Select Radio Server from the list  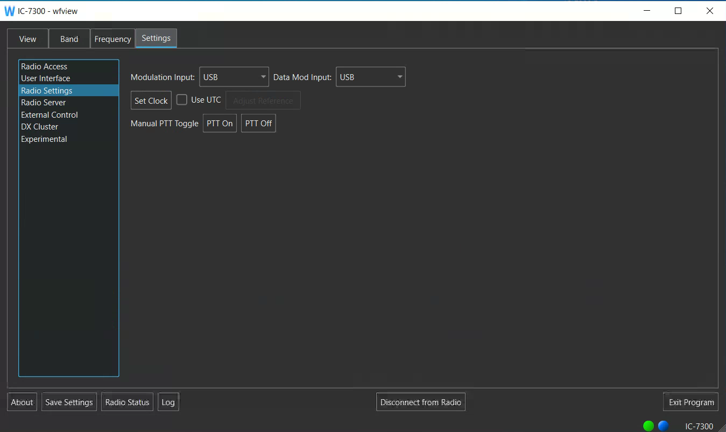44,103
